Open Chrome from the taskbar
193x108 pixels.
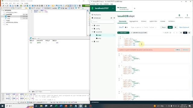(x=71, y=106)
